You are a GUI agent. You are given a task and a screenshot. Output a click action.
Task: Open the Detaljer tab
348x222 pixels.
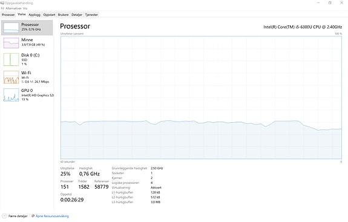(77, 15)
